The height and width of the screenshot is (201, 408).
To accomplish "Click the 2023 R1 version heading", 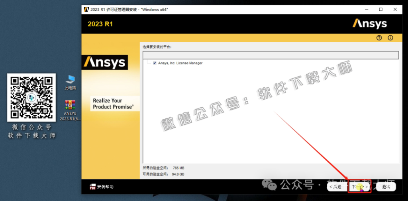I will click(x=100, y=24).
